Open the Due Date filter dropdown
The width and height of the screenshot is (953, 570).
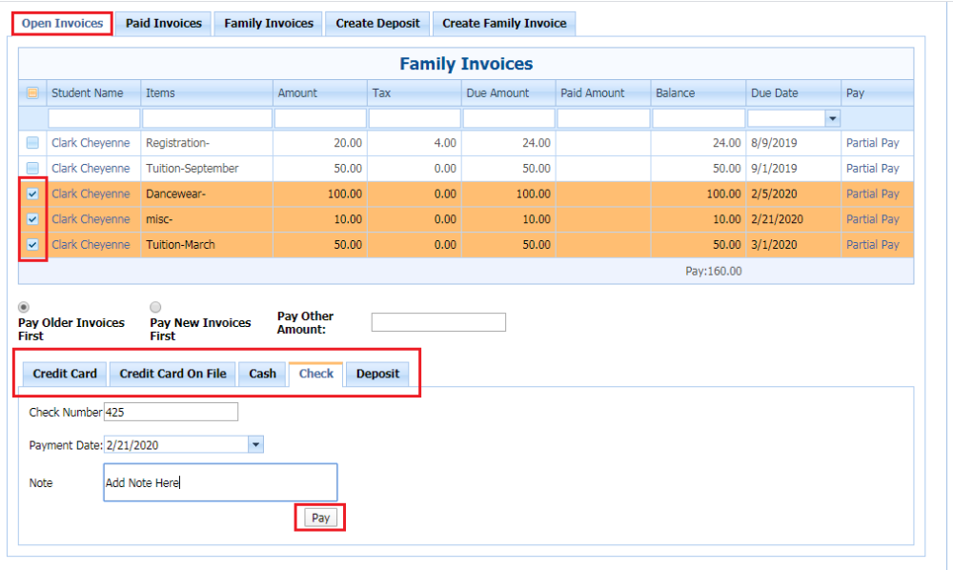point(830,117)
